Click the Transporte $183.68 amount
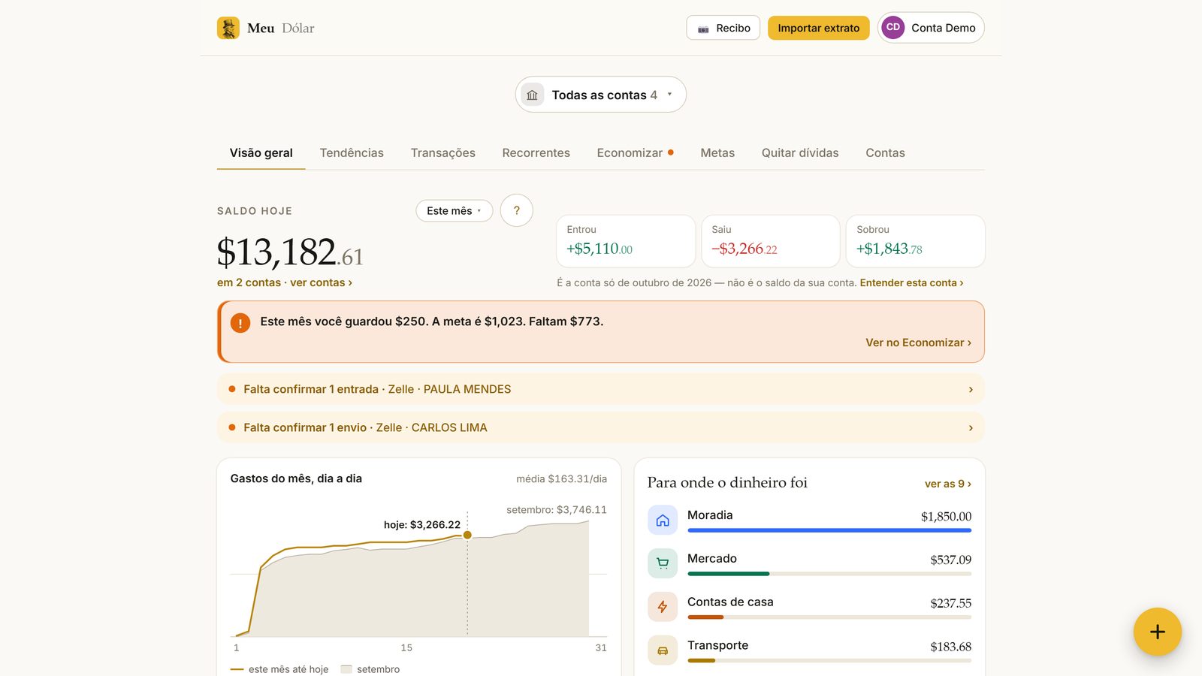The width and height of the screenshot is (1202, 676). click(x=950, y=647)
